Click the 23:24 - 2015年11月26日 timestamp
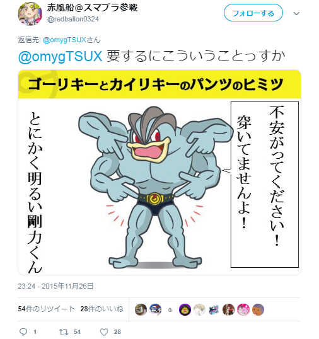The height and width of the screenshot is (339, 319). pos(55,286)
